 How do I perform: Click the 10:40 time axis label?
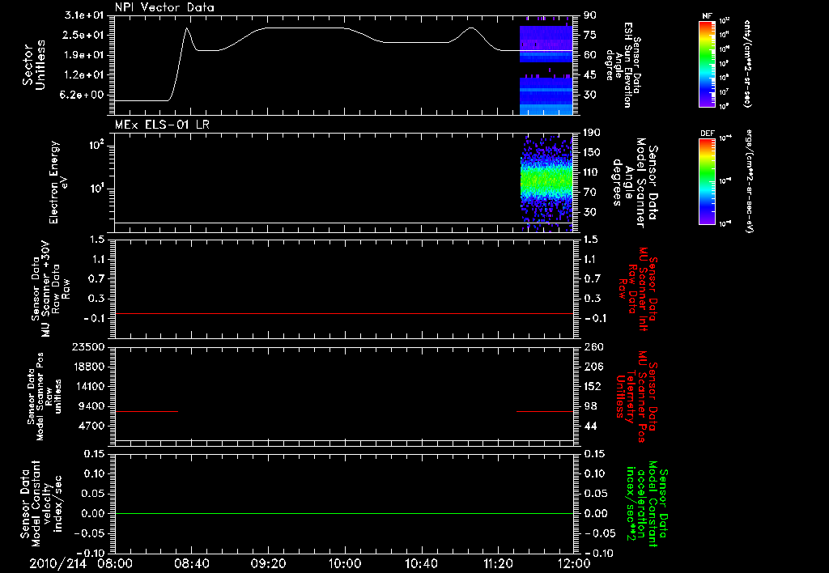coord(421,563)
